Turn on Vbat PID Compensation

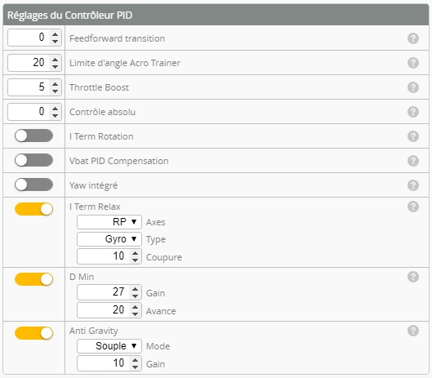(x=33, y=160)
